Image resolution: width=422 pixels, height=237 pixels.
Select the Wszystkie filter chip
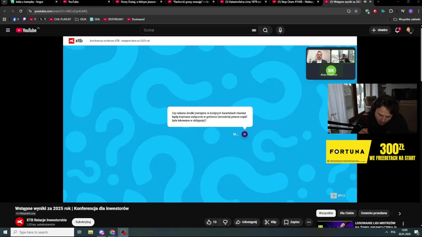click(x=326, y=213)
